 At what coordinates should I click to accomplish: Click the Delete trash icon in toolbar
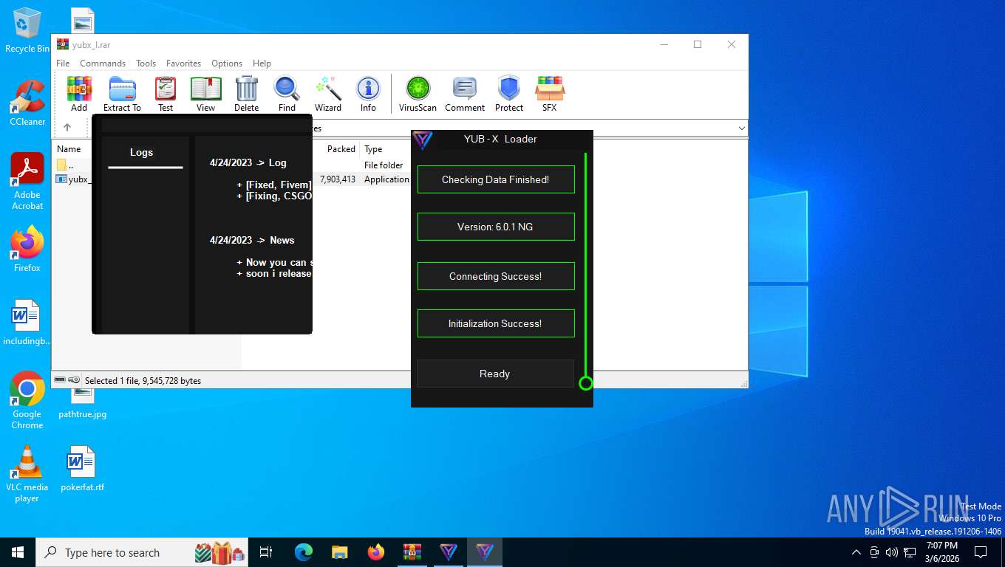coord(246,94)
